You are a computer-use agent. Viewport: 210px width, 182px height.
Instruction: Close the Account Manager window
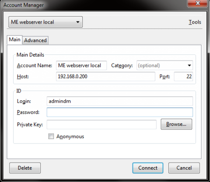198,3
